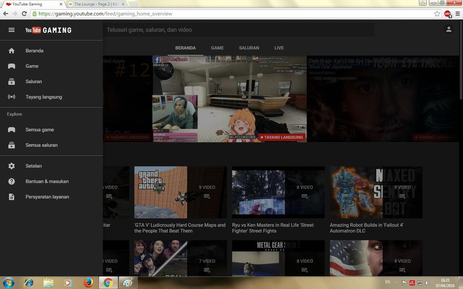Open Semua game sidebar link
Viewport: 463px width, 289px height.
pos(40,130)
